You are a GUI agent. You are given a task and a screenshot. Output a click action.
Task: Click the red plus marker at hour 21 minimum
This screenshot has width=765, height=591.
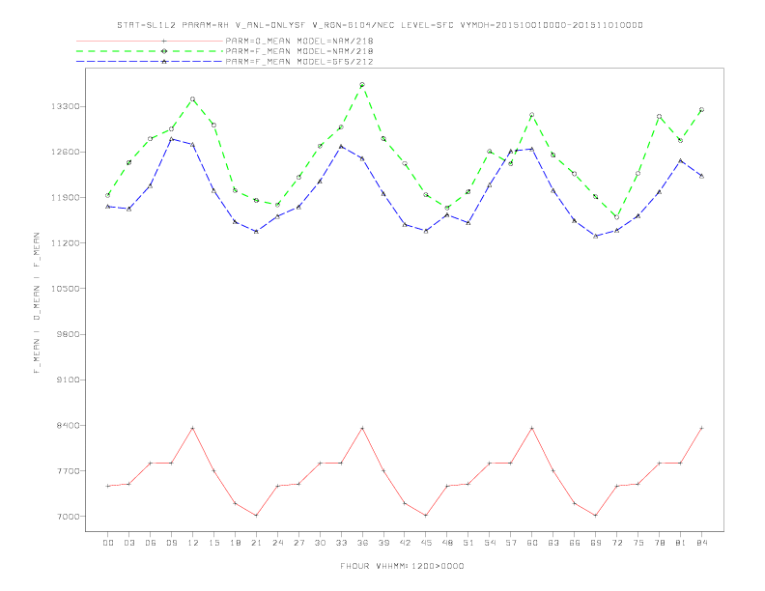256,516
